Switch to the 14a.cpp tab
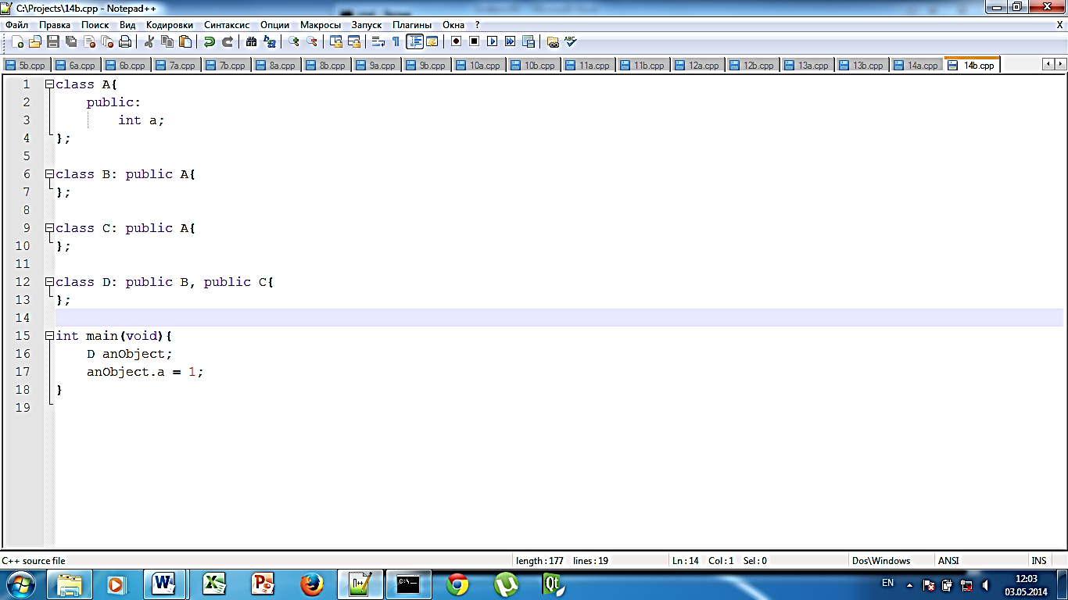The height and width of the screenshot is (600, 1068). [x=916, y=66]
